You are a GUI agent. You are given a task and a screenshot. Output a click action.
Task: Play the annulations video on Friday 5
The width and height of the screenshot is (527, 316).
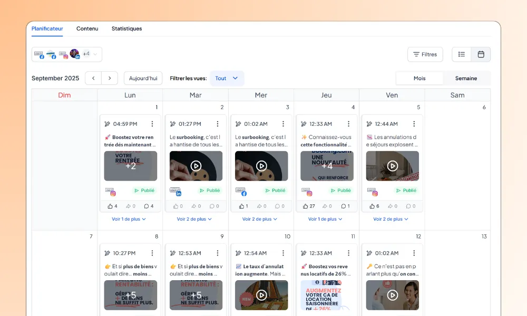click(393, 166)
